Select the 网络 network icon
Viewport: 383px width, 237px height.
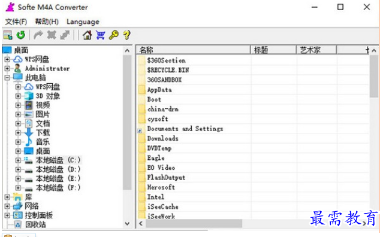18,206
